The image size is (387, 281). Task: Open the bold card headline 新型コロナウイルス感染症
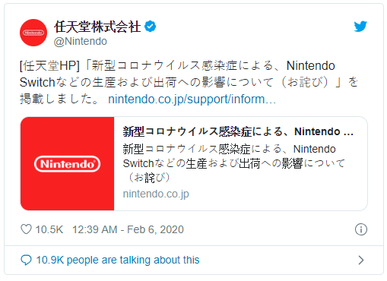[x=238, y=131]
